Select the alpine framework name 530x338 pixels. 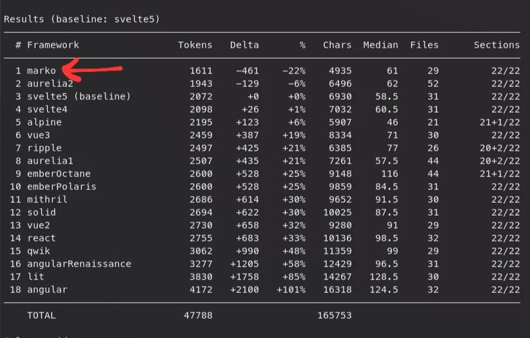tap(44, 122)
